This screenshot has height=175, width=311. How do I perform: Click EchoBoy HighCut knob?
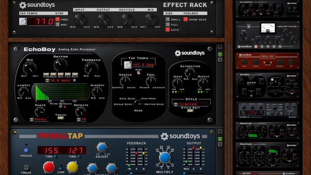coord(97,92)
